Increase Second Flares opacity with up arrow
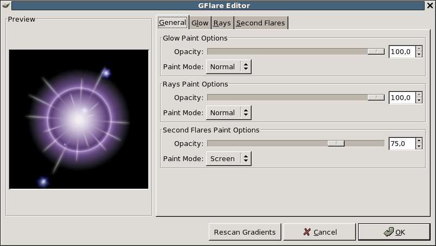The image size is (436, 246). pos(419,141)
